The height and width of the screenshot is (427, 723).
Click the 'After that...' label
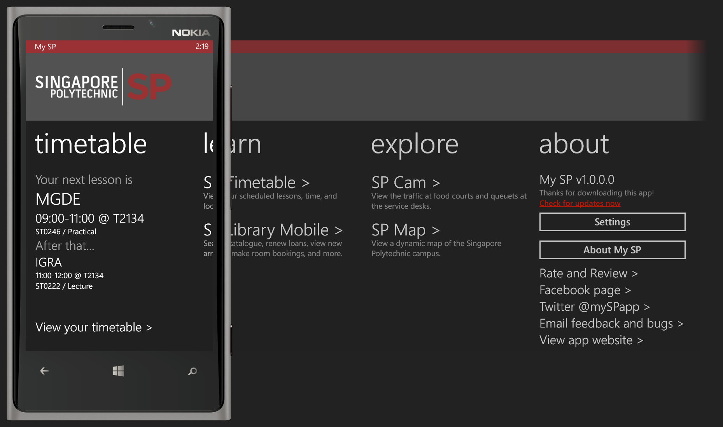tap(65, 246)
